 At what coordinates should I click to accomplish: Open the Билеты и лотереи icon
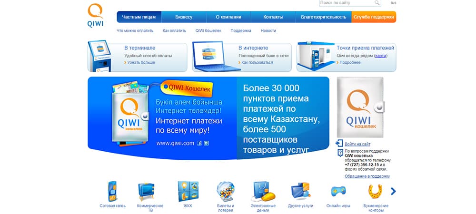pos(226,191)
